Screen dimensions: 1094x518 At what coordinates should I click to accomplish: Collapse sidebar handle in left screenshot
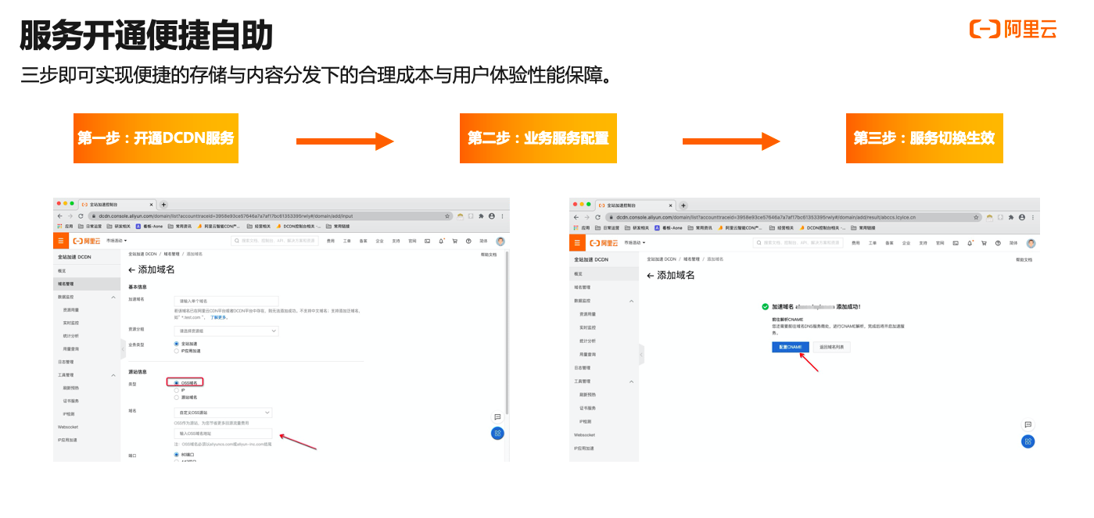click(123, 349)
